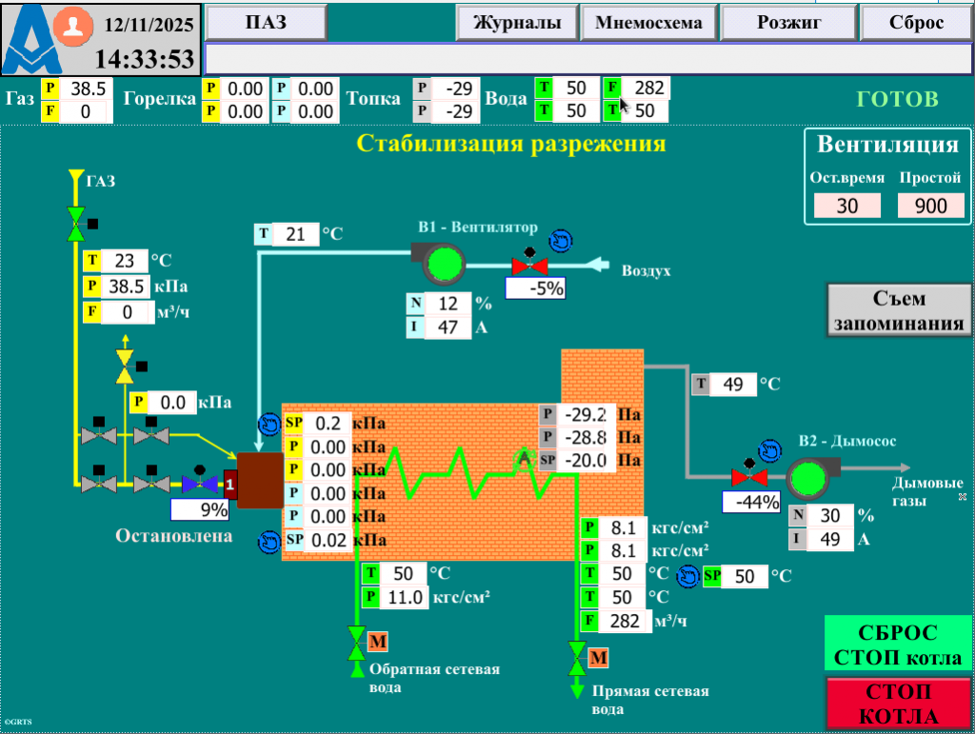975x734 pixels.
Task: Open the green ГАЗ inlet shutoff valve
Action: coord(75,224)
